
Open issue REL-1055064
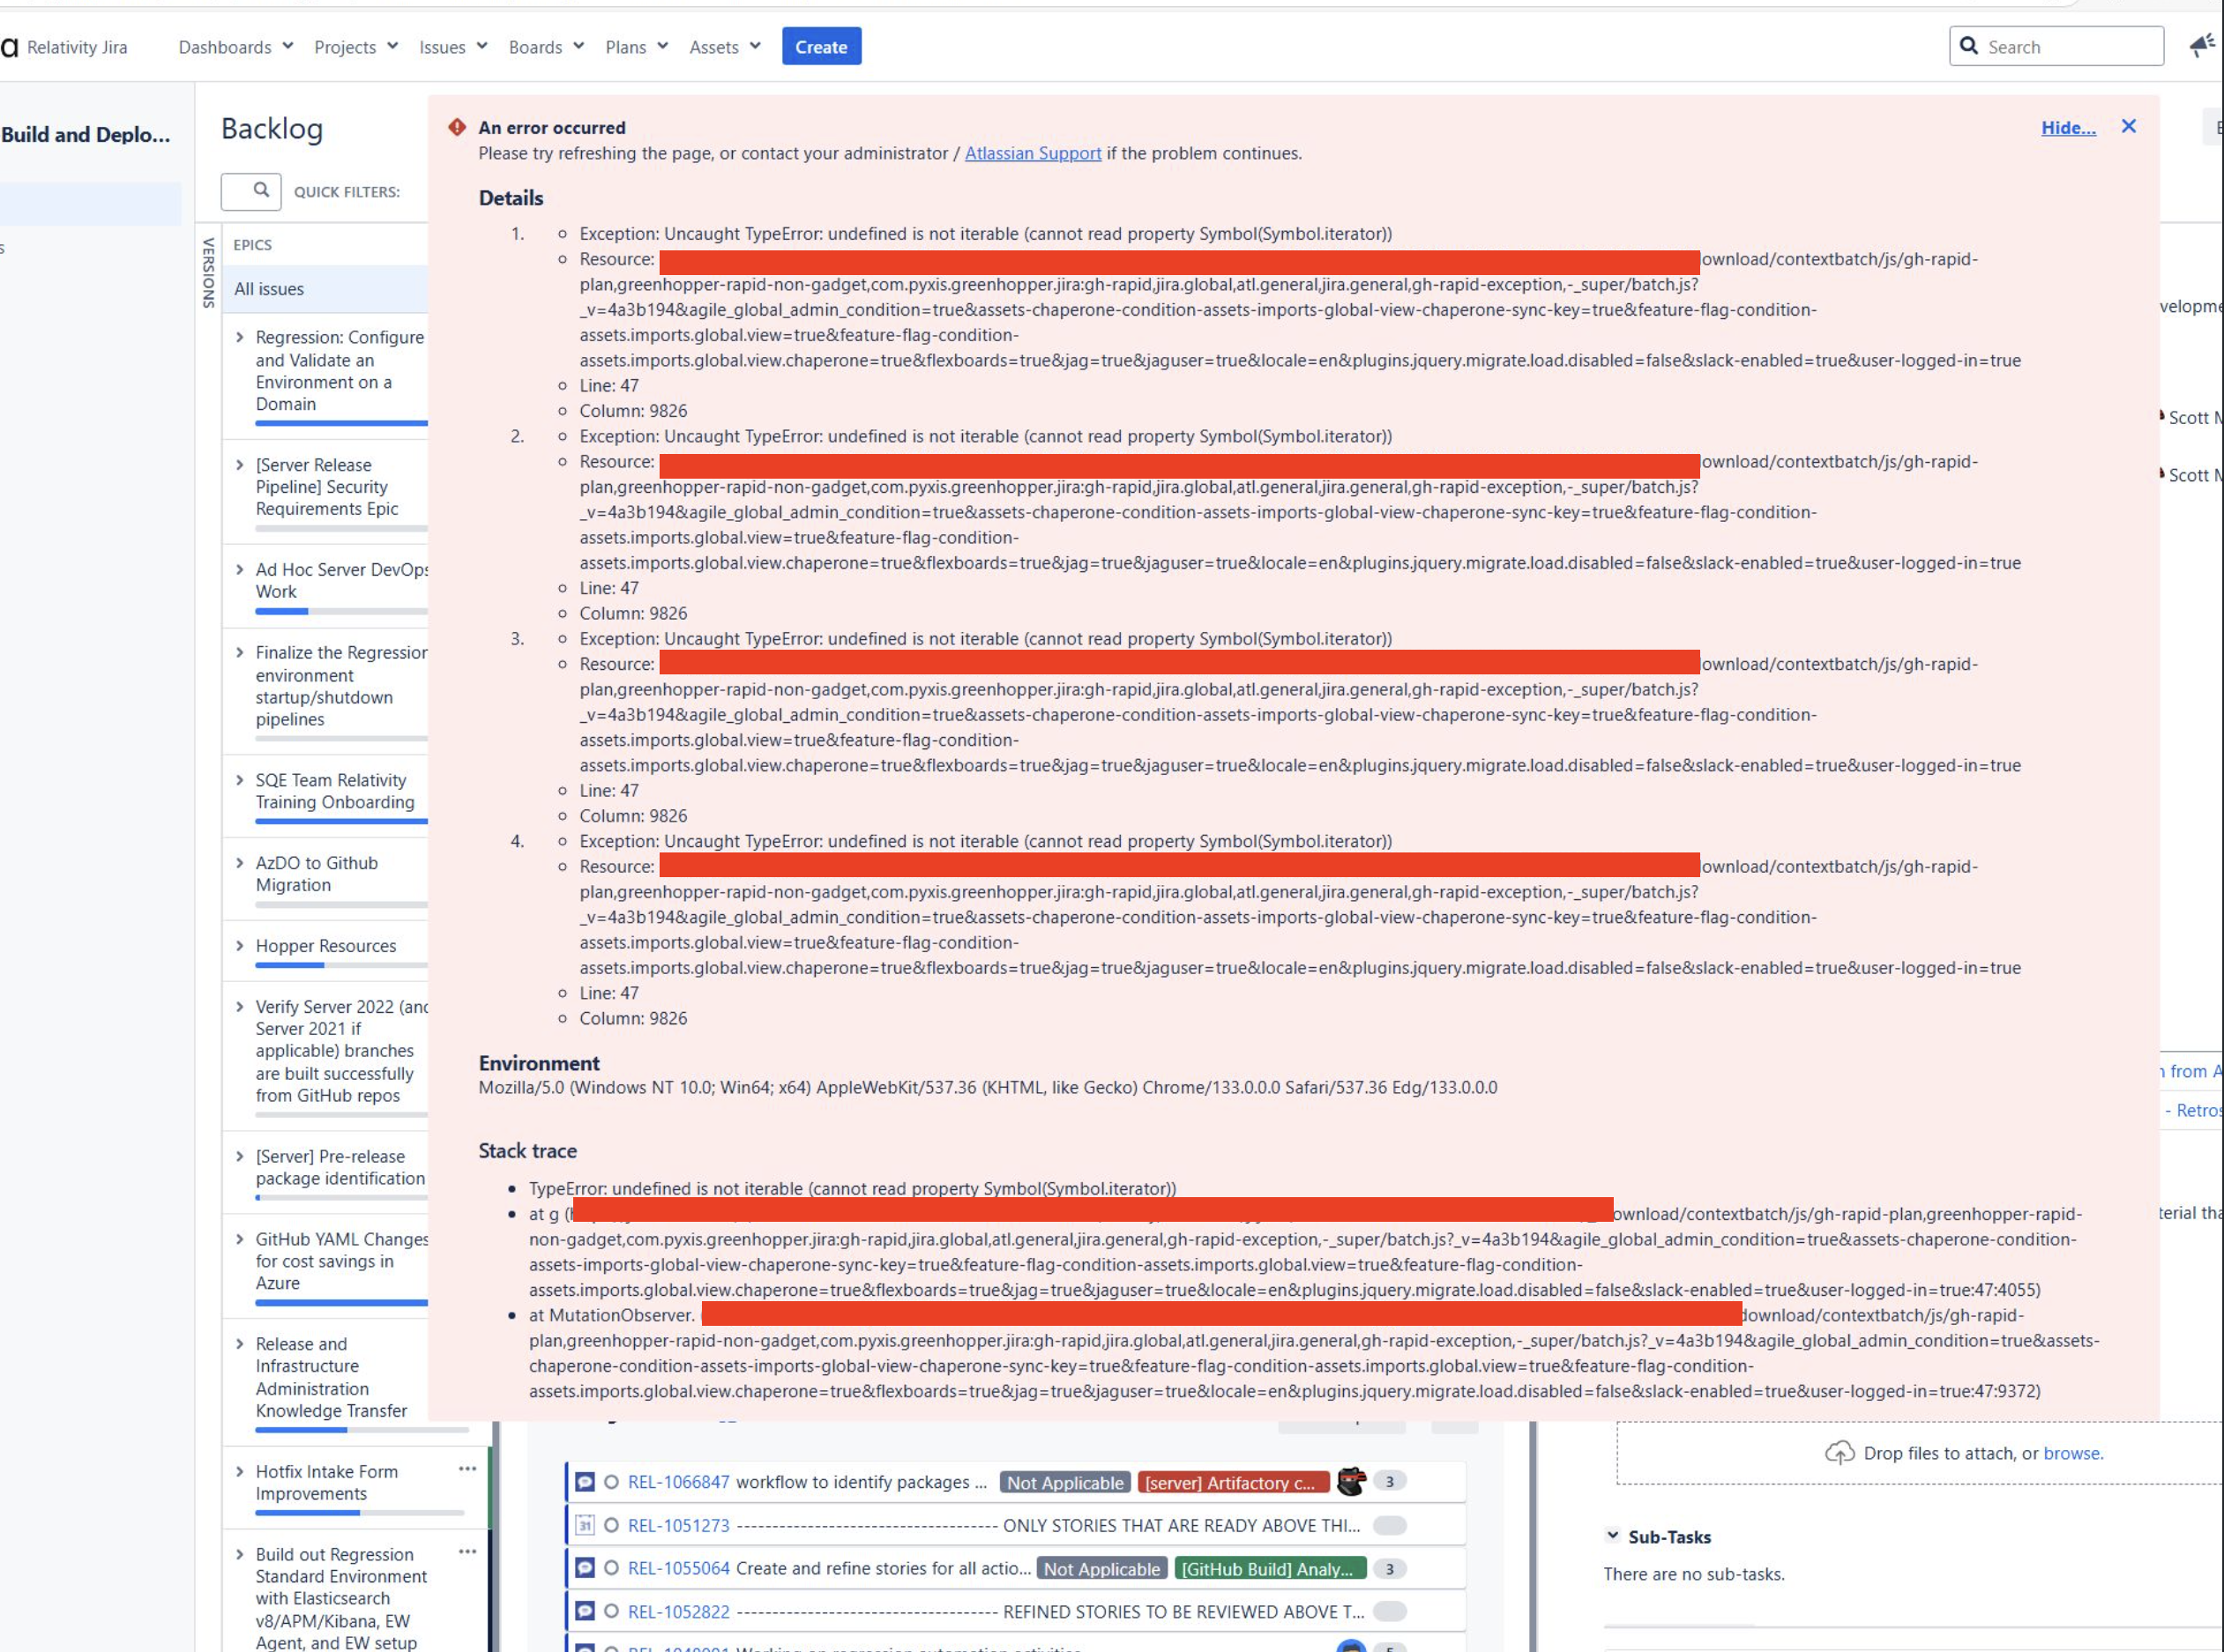[x=678, y=1568]
